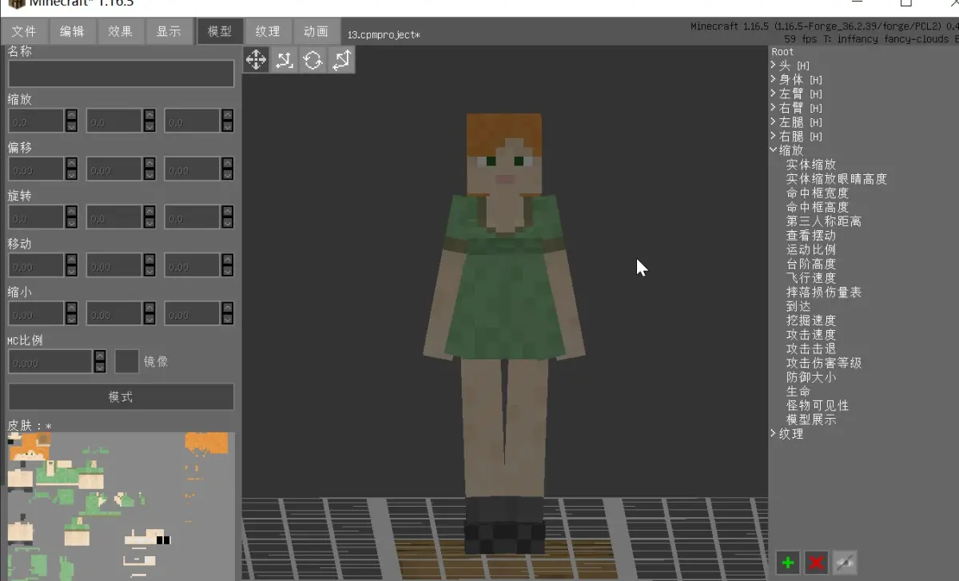Open the 效果 menu
The image size is (959, 581).
121,31
